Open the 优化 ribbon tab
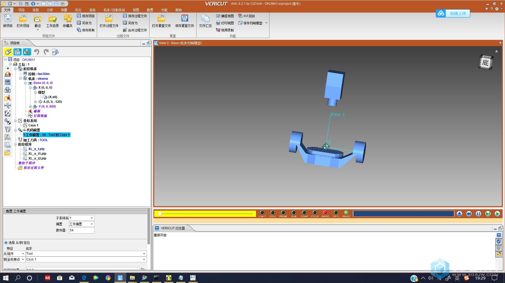This screenshot has width=505, height=283. [x=78, y=10]
